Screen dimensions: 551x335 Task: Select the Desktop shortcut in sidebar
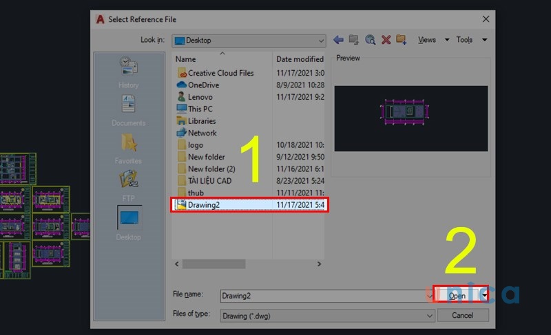point(129,223)
